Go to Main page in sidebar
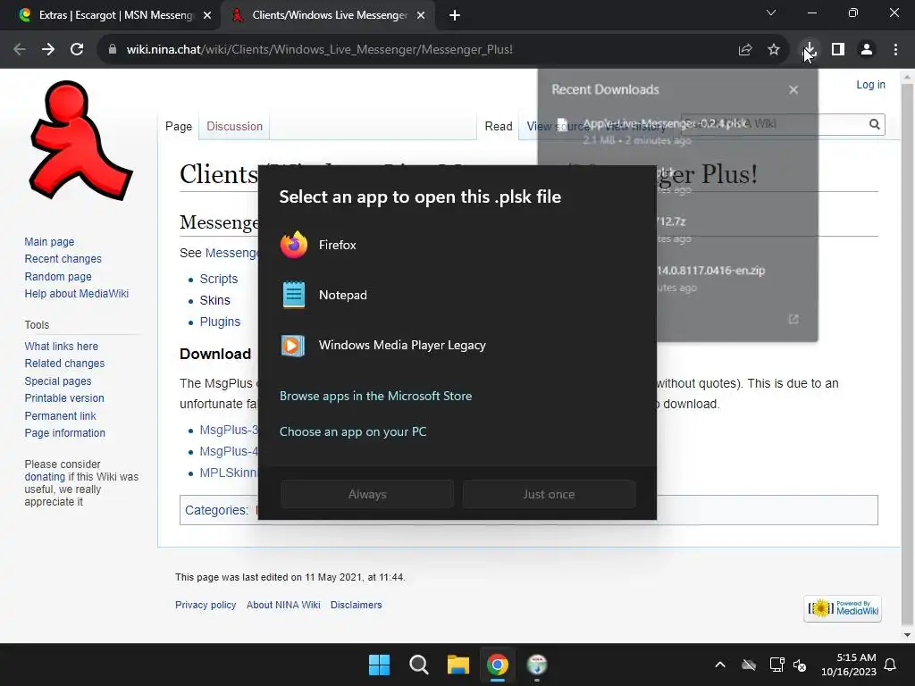 click(50, 241)
